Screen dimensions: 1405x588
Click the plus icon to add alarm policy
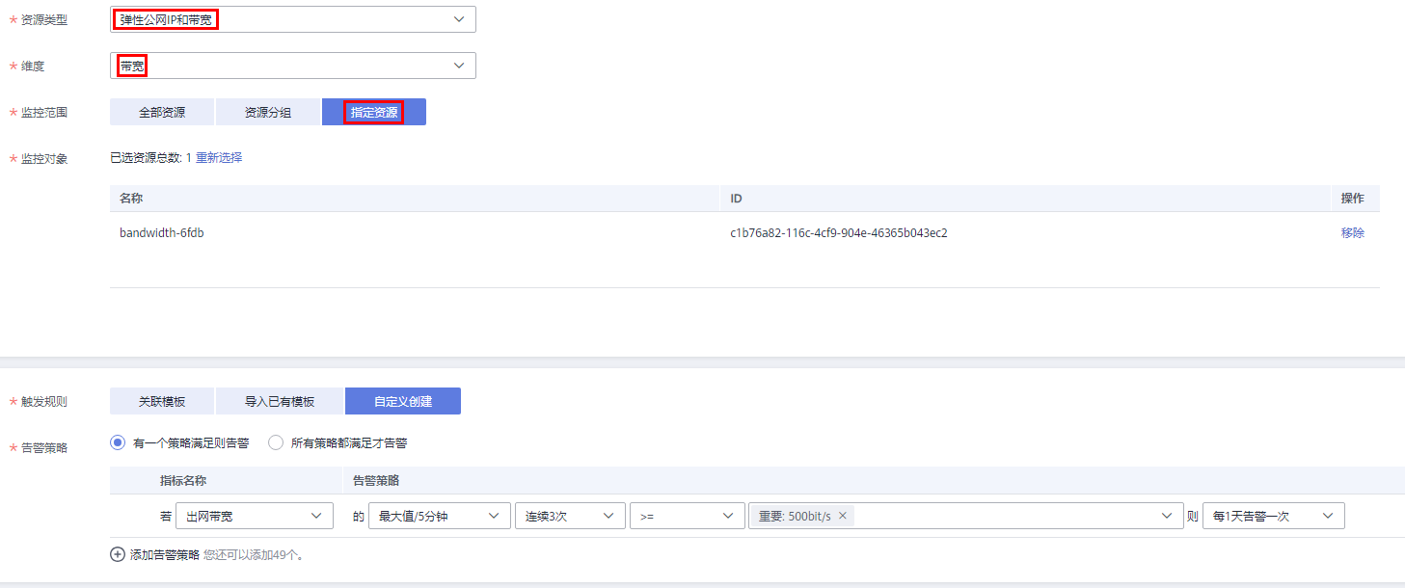coord(118,554)
